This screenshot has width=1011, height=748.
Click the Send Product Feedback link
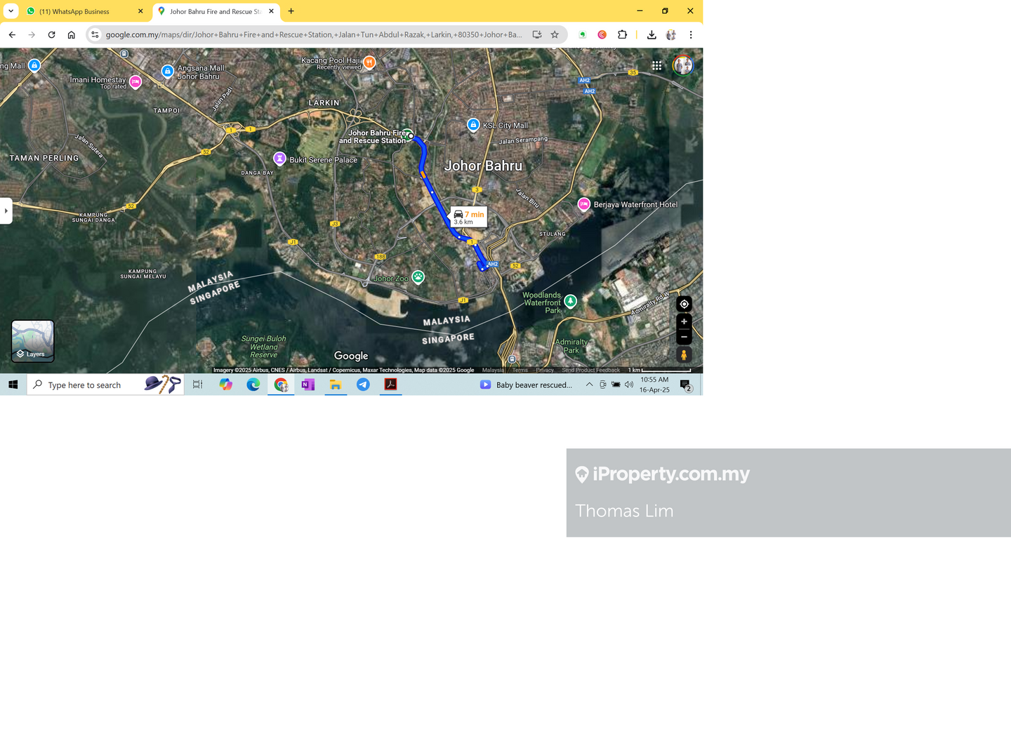click(590, 370)
